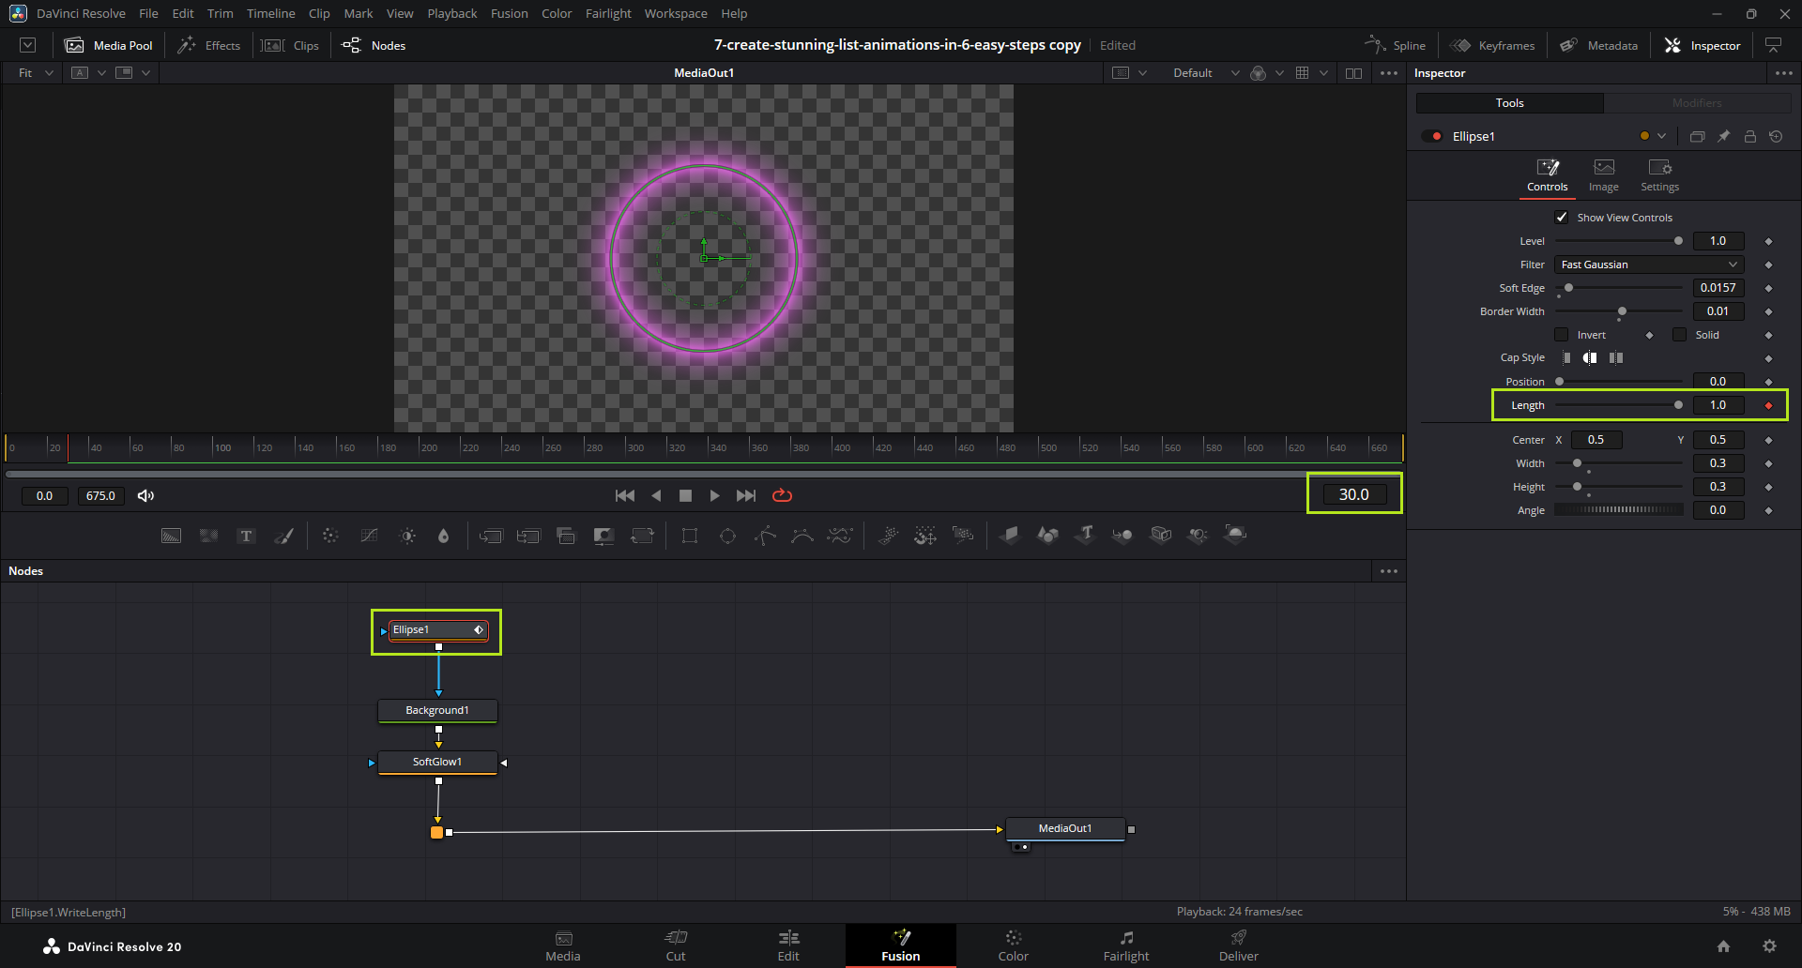Pin the Ellipse1 inspector controls

pos(1723,136)
